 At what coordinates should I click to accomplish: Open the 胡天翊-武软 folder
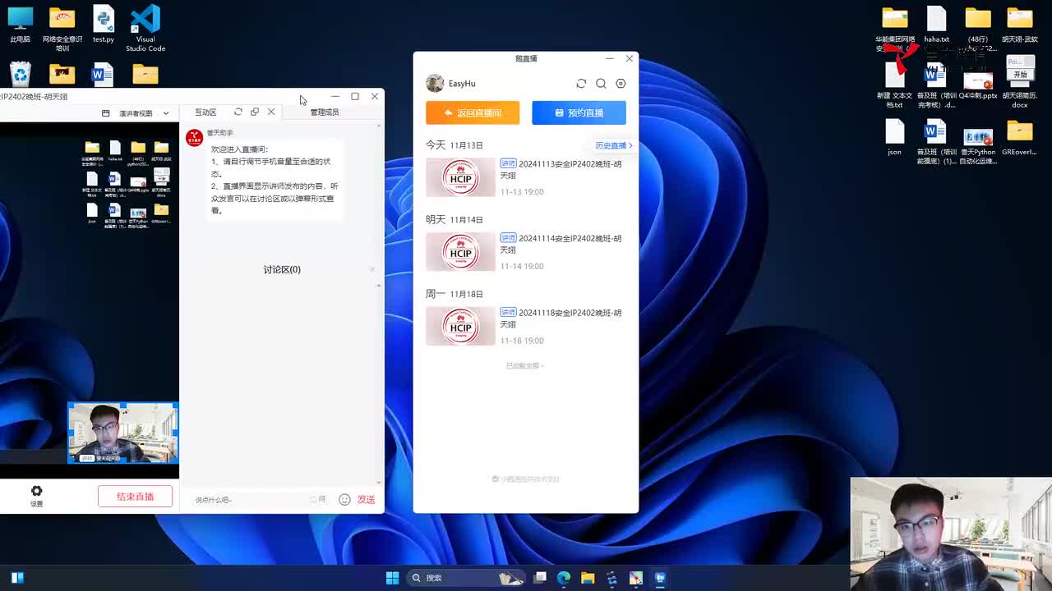pyautogui.click(x=1020, y=25)
